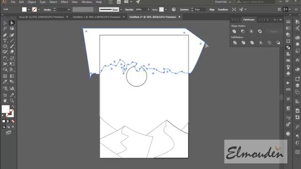This screenshot has width=301, height=169.
Task: Select the Direct Selection tool
Action: coord(12,23)
